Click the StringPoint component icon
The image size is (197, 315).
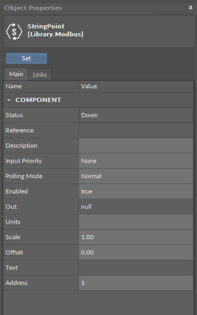coord(14,32)
